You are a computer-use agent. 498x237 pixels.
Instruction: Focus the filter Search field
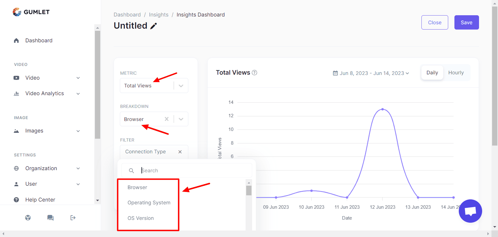(187, 170)
